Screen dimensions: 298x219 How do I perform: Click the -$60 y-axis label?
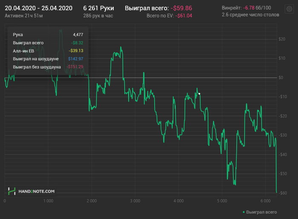[x=283, y=193]
